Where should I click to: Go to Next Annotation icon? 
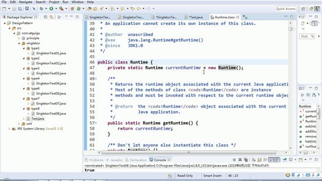[112, 9]
